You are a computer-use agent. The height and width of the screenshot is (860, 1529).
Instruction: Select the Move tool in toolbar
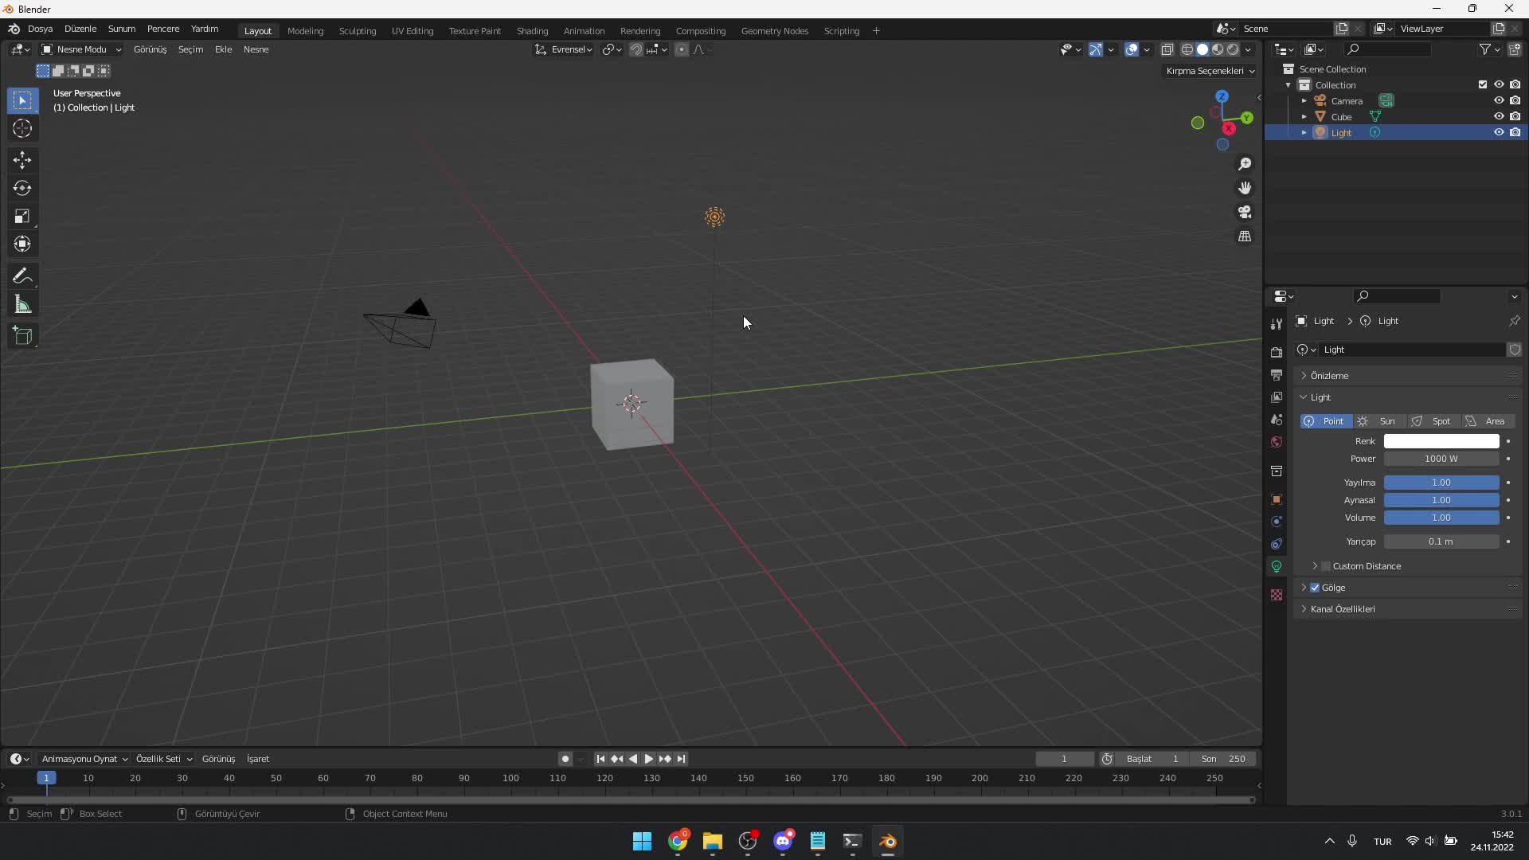pyautogui.click(x=23, y=158)
